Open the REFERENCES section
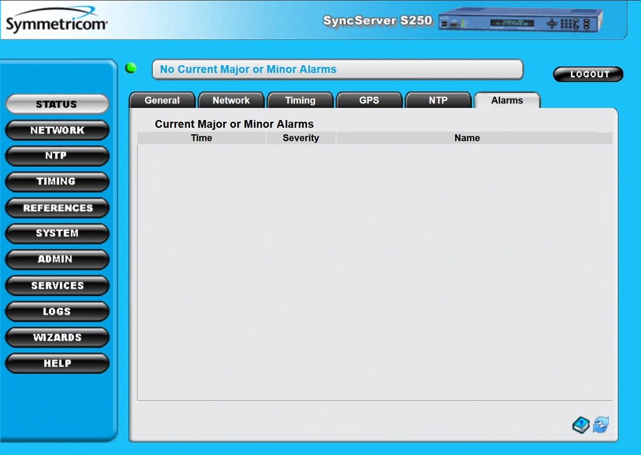Image resolution: width=641 pixels, height=455 pixels. (57, 208)
